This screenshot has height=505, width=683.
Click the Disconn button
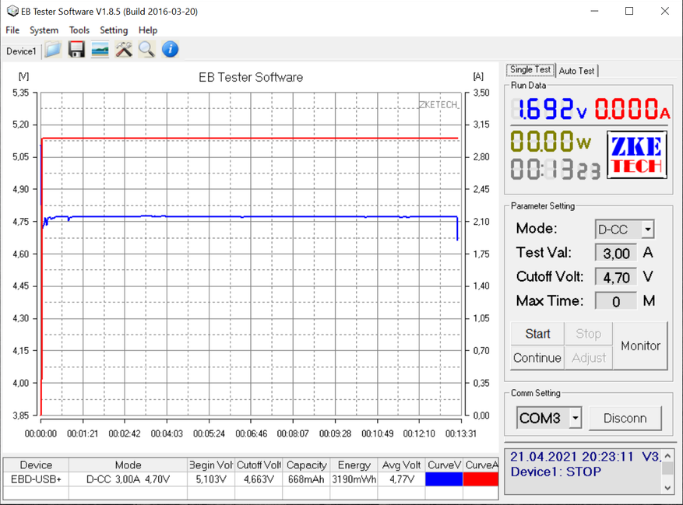pos(625,419)
